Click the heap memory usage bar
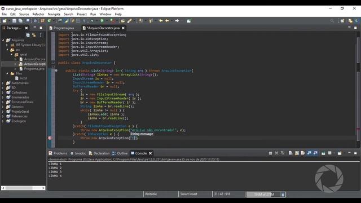The image size is (361, 203). [263, 195]
